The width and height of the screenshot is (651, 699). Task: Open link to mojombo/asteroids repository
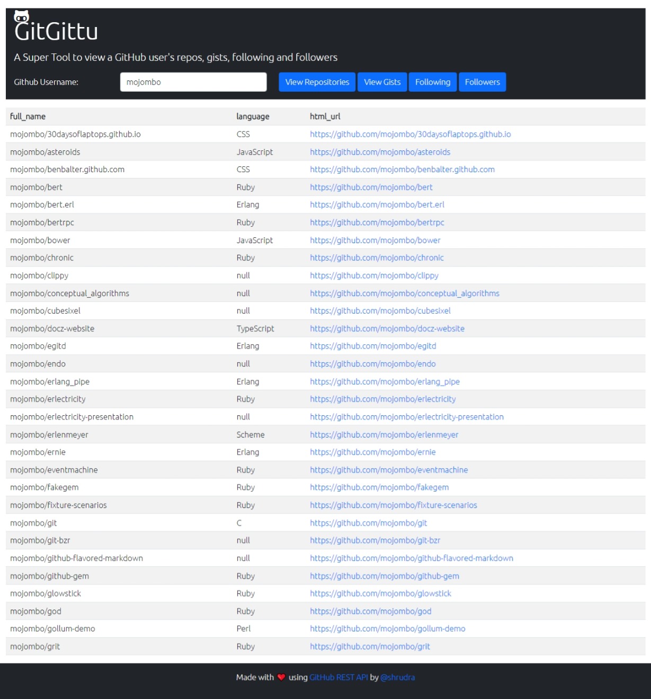(x=380, y=152)
